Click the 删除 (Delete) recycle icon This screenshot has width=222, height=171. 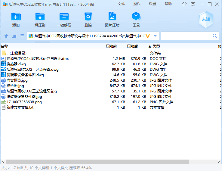click(88, 16)
